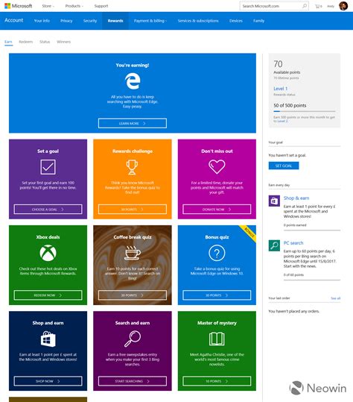Viewport: 353px width, 402px height.
Task: Click the Microsoft Edge logo icon
Action: coord(133,81)
